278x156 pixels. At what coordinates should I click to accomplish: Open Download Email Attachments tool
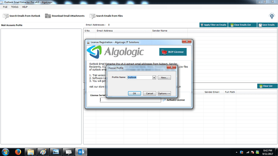click(x=65, y=16)
